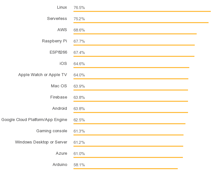The height and width of the screenshot is (173, 214).
Task: Click the ESP8266 label
Action: [58, 52]
